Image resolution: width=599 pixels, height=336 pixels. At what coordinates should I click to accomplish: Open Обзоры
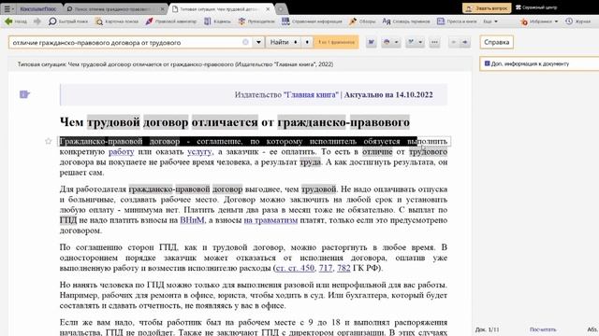362,21
